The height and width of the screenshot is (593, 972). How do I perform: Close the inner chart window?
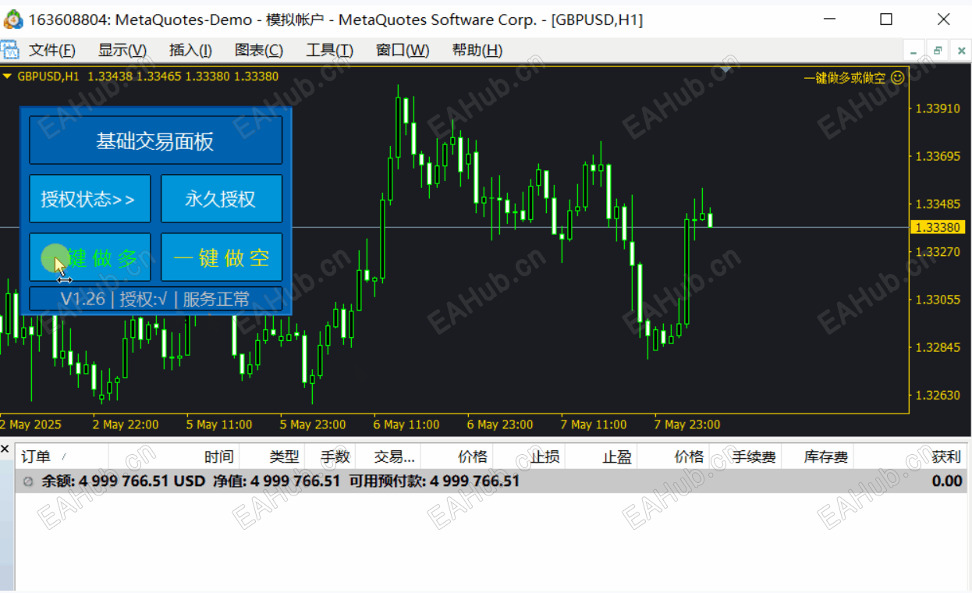point(960,51)
